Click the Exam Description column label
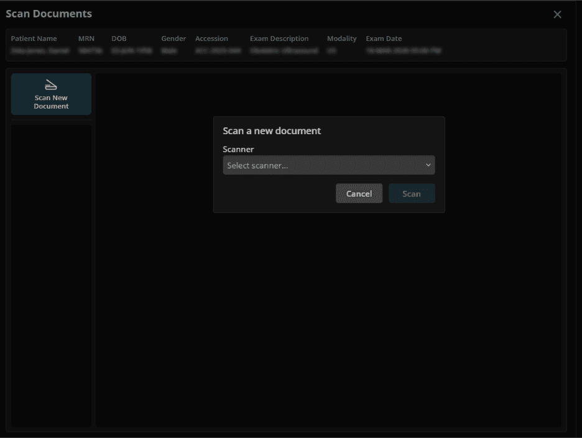Image resolution: width=582 pixels, height=438 pixels. click(x=279, y=39)
